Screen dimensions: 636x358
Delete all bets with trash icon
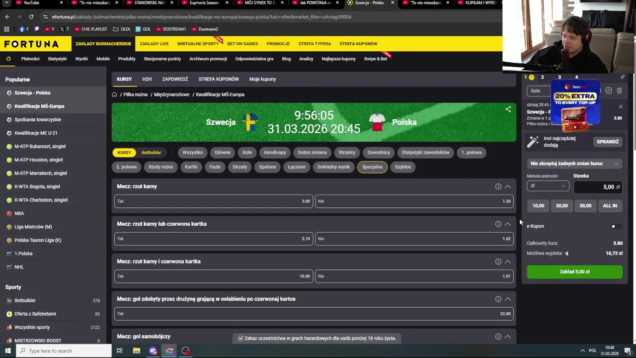(619, 90)
